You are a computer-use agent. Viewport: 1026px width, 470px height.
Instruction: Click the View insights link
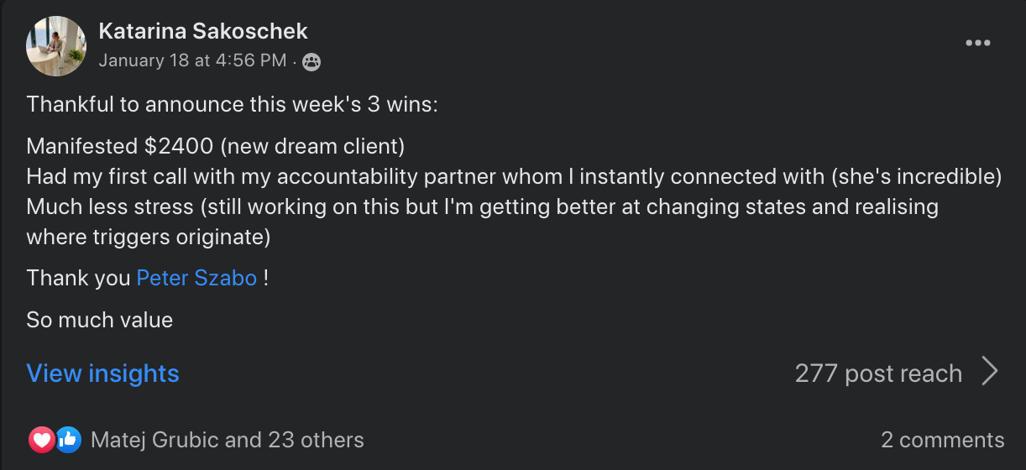coord(102,373)
